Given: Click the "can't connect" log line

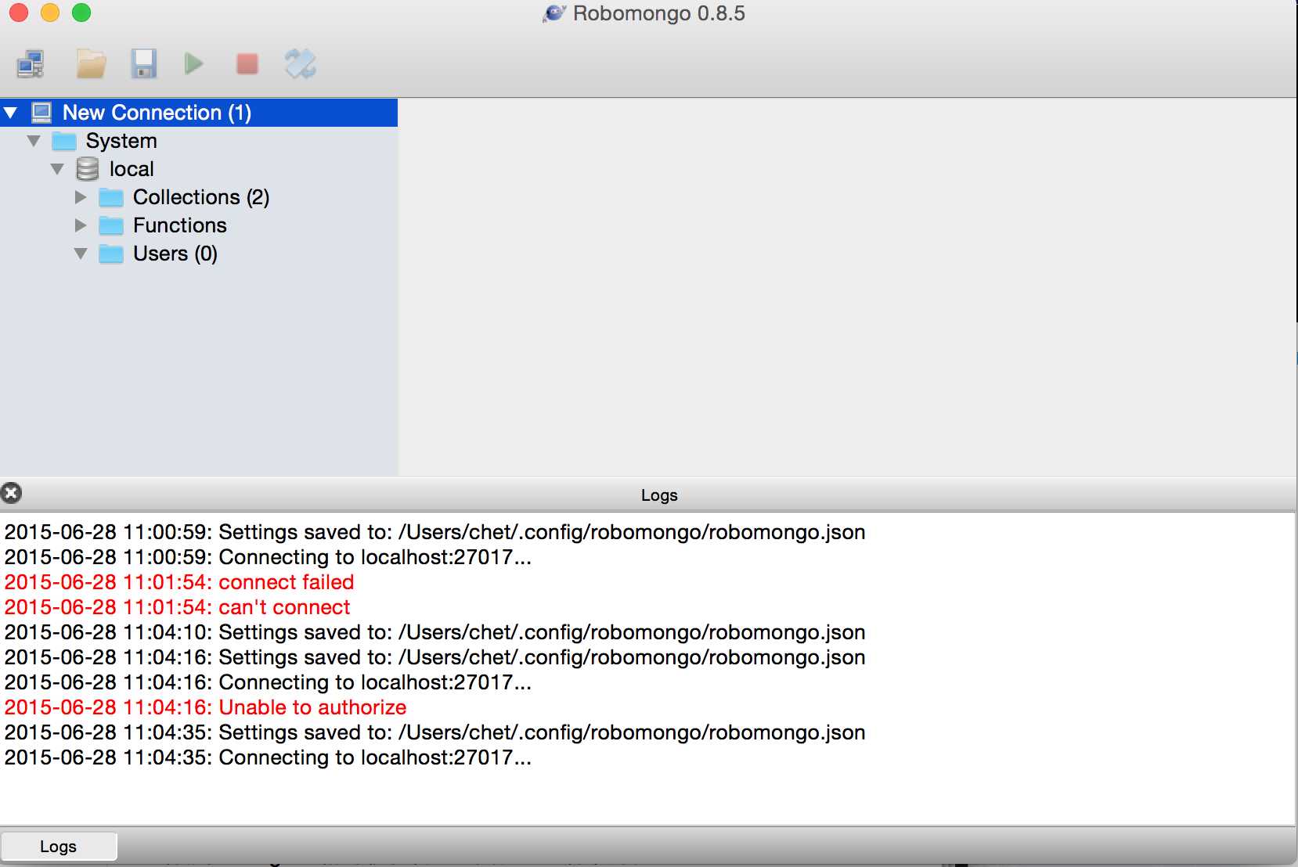Looking at the screenshot, I should point(177,607).
